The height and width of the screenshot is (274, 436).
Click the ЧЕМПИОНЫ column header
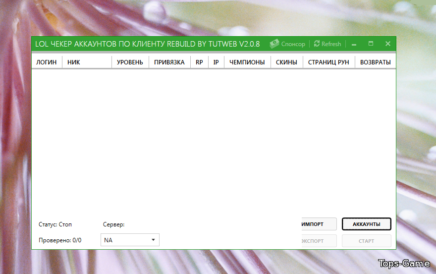(x=247, y=62)
